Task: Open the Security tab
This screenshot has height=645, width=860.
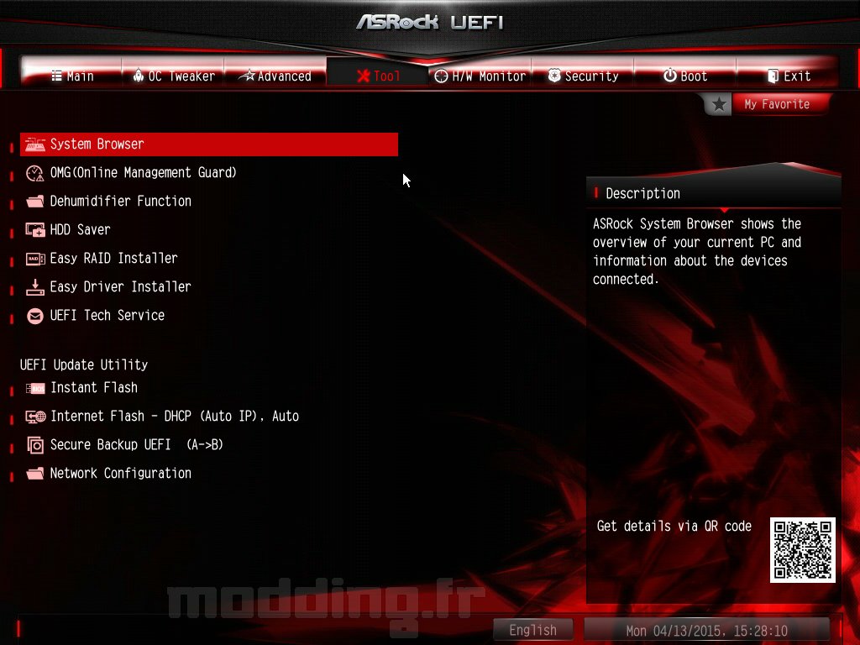Action: point(583,76)
